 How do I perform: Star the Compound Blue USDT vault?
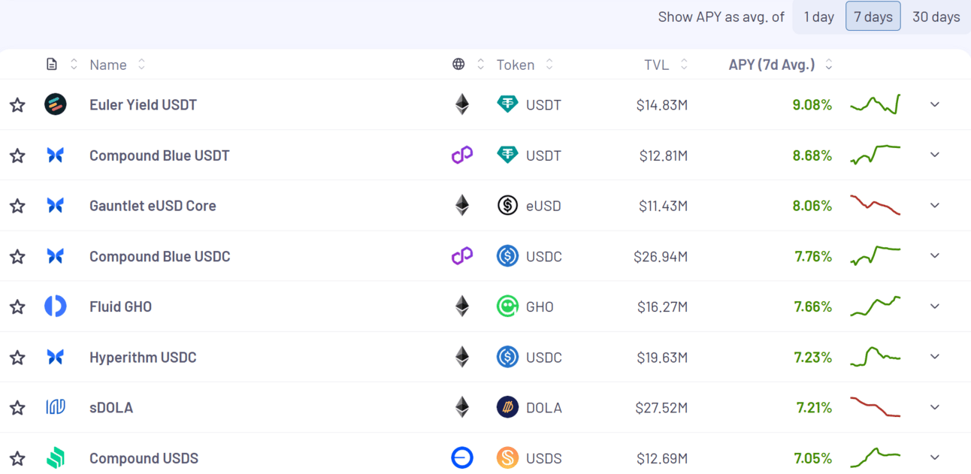17,155
